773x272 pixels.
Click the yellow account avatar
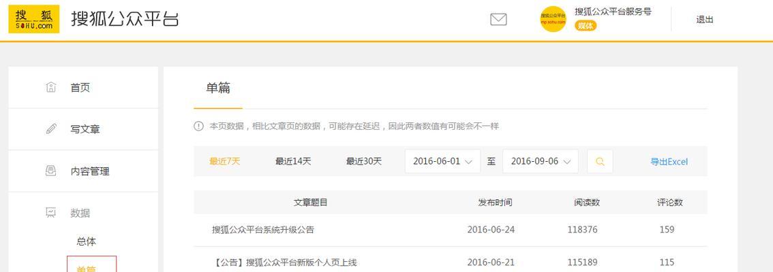(x=553, y=19)
